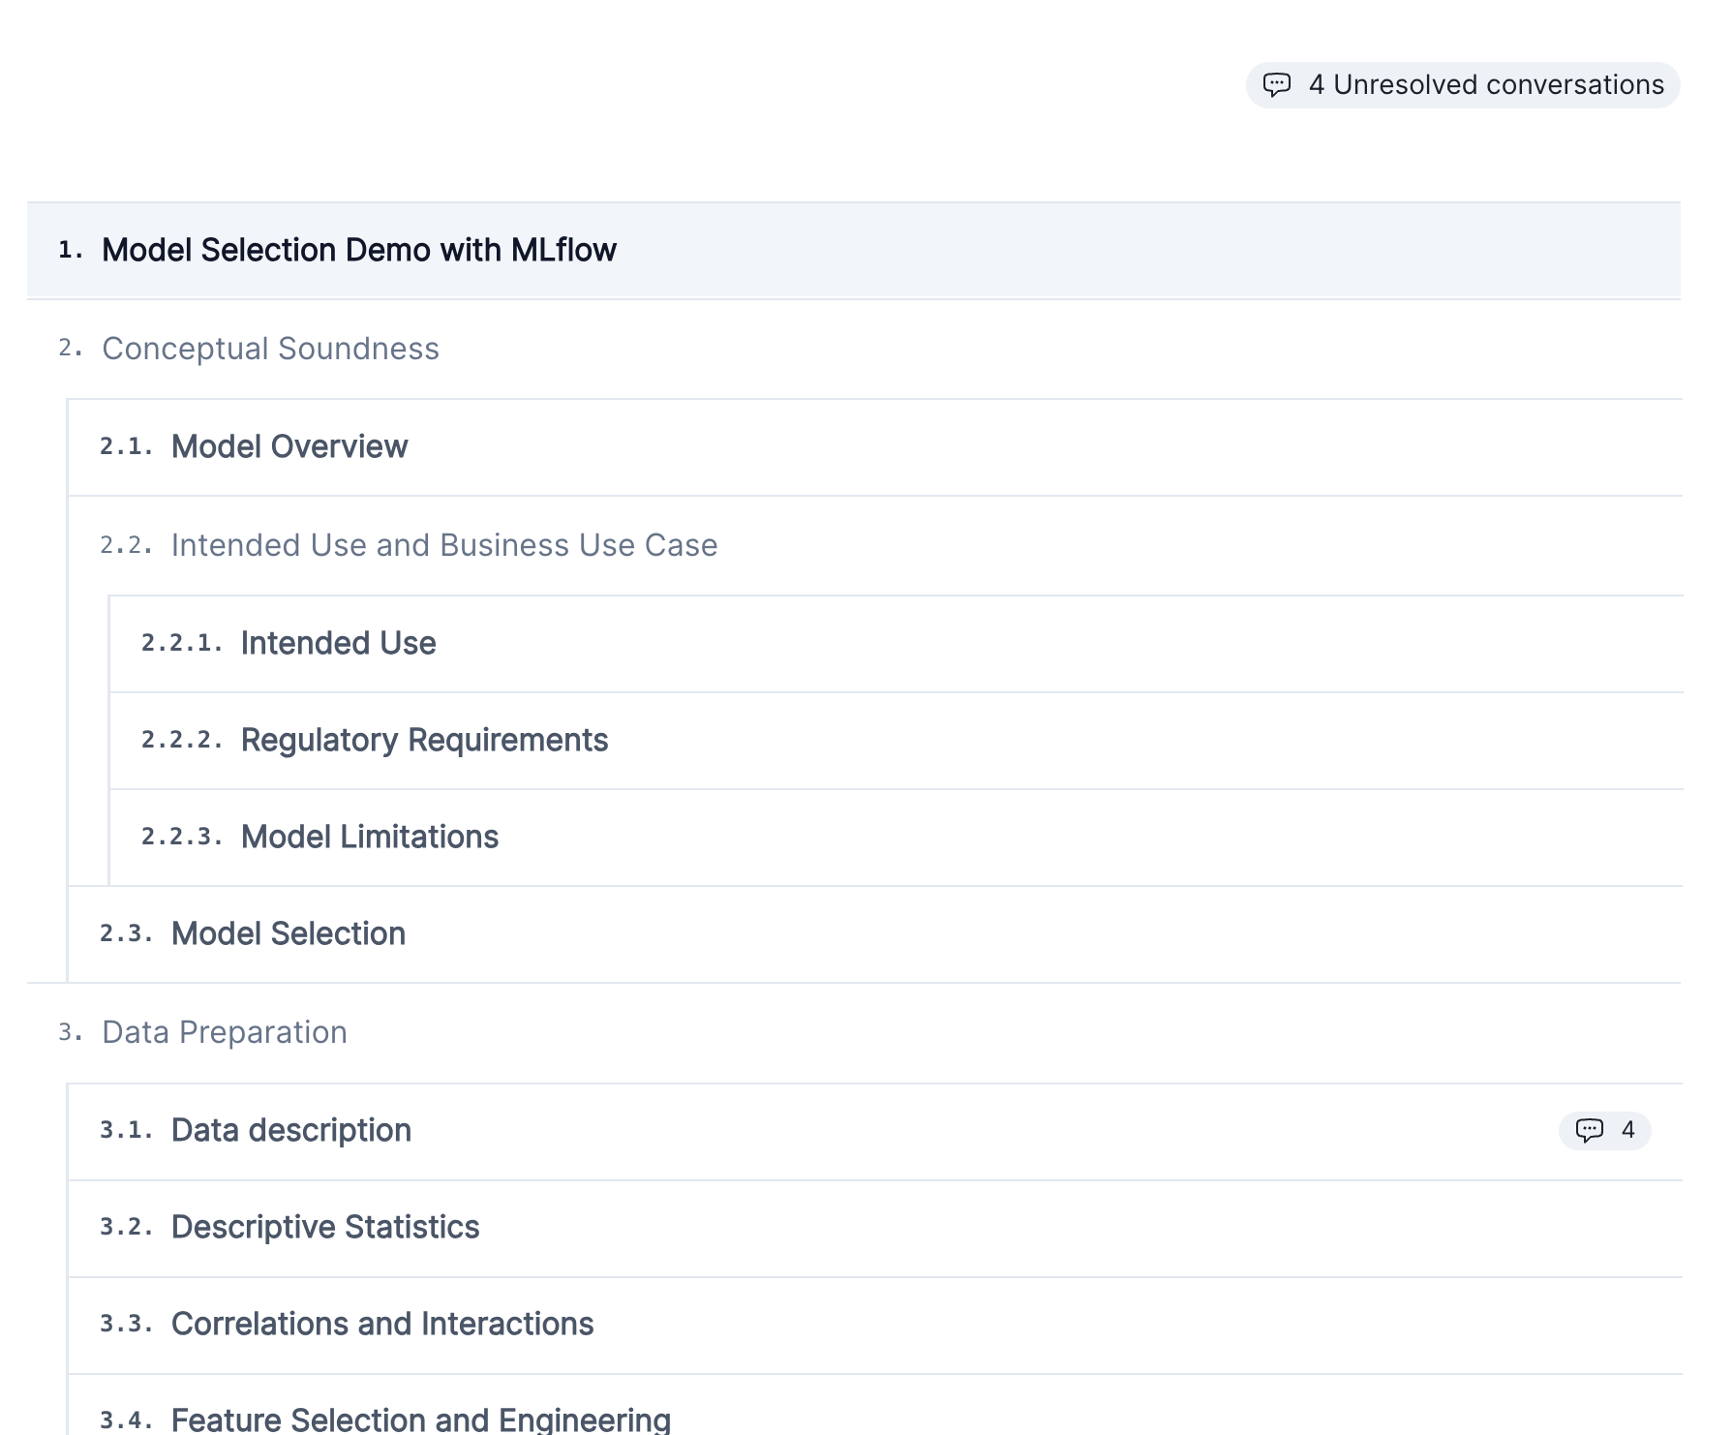Select the Model Overview section
The width and height of the screenshot is (1733, 1435).
coord(289,446)
